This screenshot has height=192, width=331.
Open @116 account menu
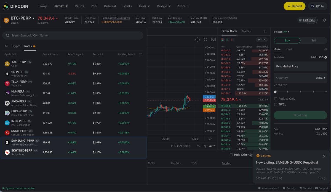(x=317, y=6)
